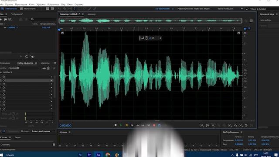Open the Мультитрек menu in menu bar
The height and width of the screenshot is (157, 279).
point(21,4)
